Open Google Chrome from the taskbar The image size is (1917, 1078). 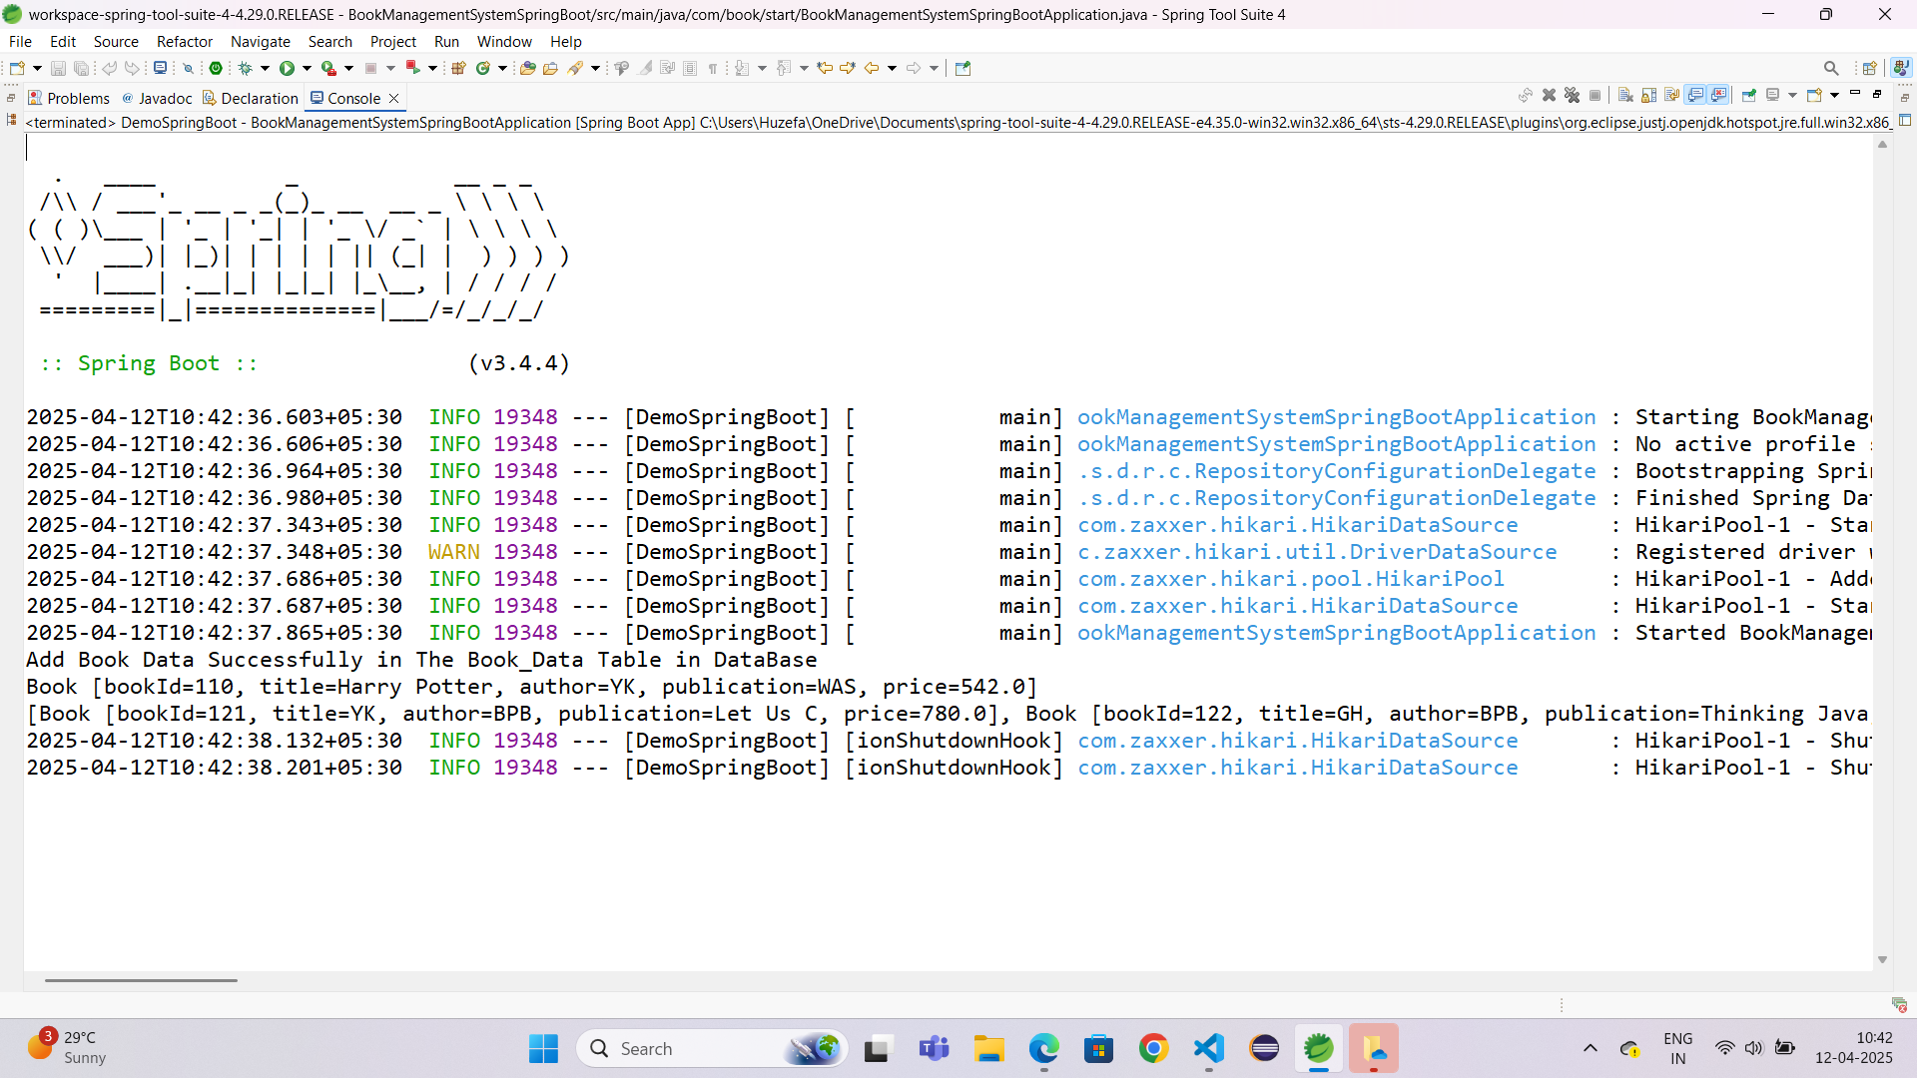click(1153, 1048)
